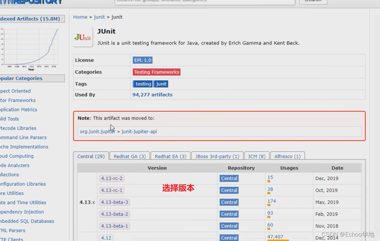
Task: Open version 4.12
Action: click(x=106, y=238)
